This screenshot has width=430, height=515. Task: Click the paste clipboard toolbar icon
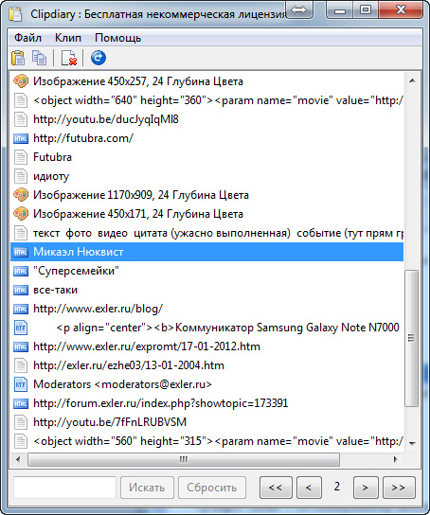[x=18, y=58]
